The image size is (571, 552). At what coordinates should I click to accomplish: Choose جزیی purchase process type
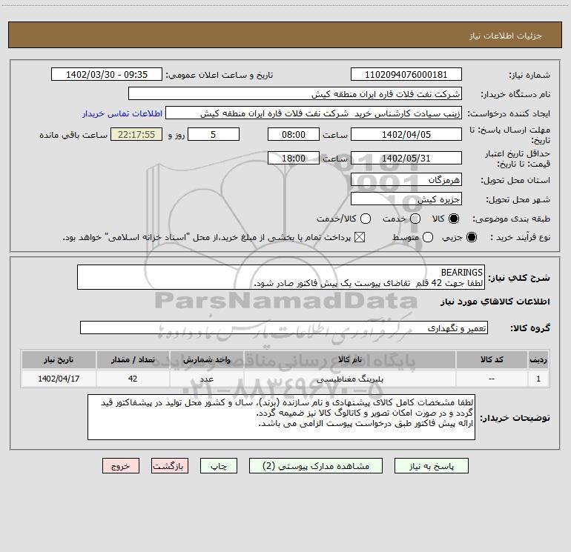click(x=471, y=238)
